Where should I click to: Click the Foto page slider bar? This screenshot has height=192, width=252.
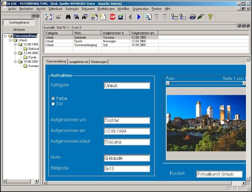206,83
